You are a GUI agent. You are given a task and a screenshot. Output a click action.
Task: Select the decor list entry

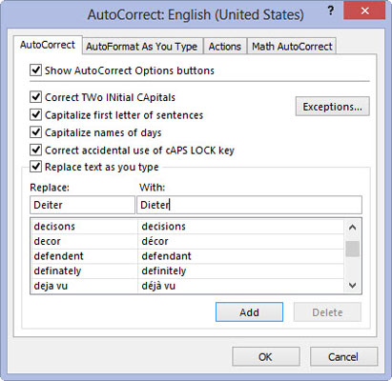tap(47, 241)
